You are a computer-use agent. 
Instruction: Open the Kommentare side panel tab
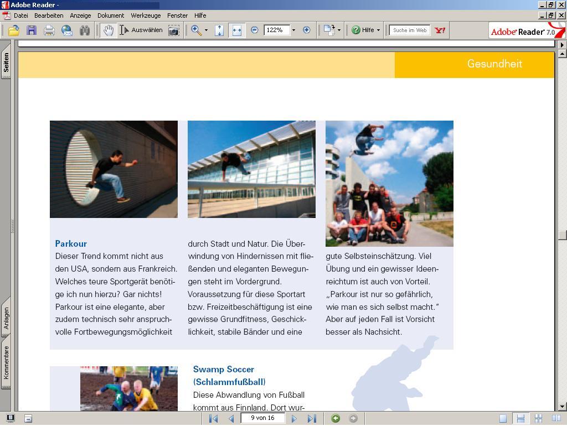point(6,362)
